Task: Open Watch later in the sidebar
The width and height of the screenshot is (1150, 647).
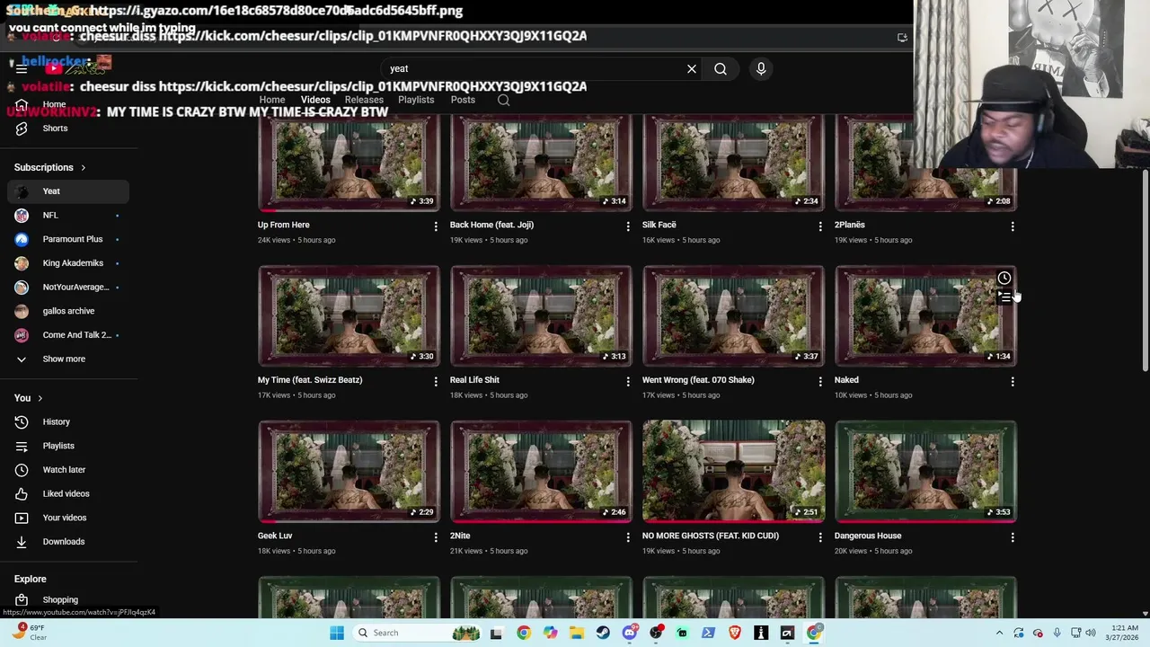Action: (68, 469)
